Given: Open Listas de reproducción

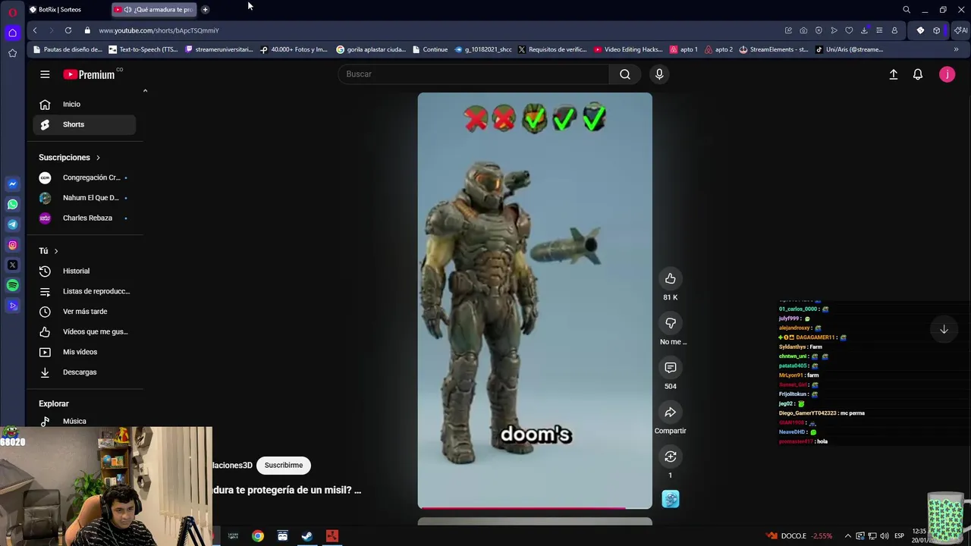Looking at the screenshot, I should click(84, 291).
